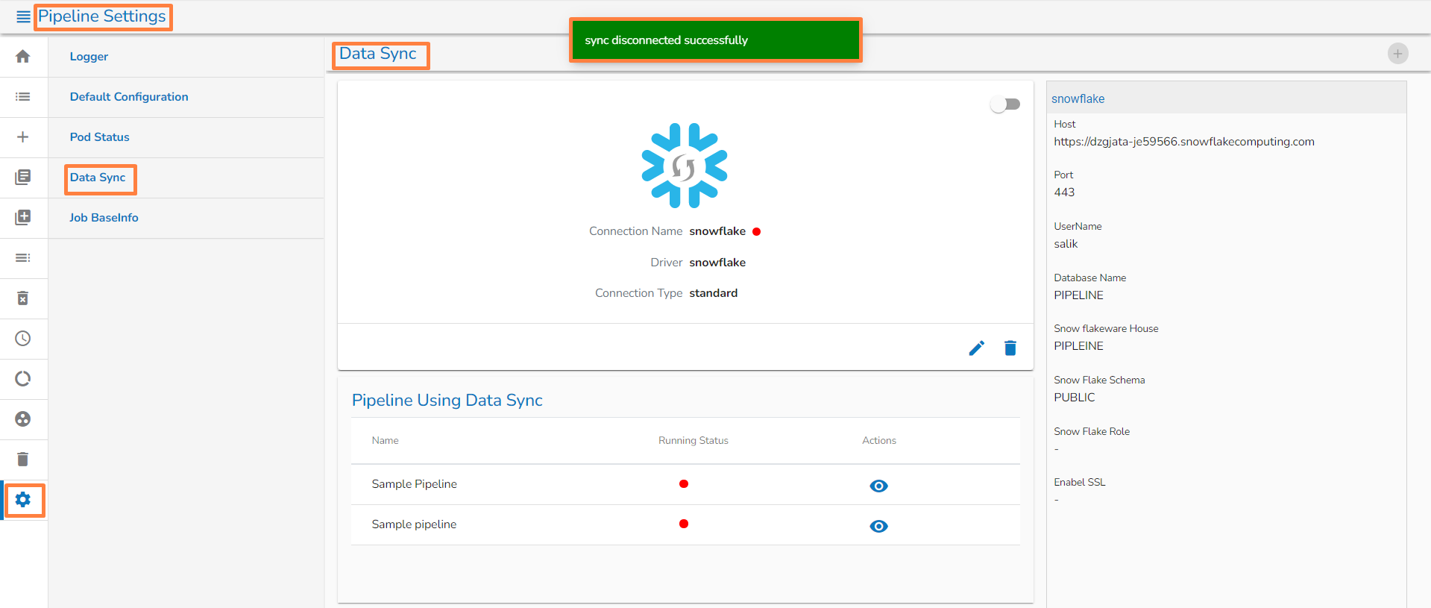
Task: Open the stacked library pages icon
Action: click(23, 177)
